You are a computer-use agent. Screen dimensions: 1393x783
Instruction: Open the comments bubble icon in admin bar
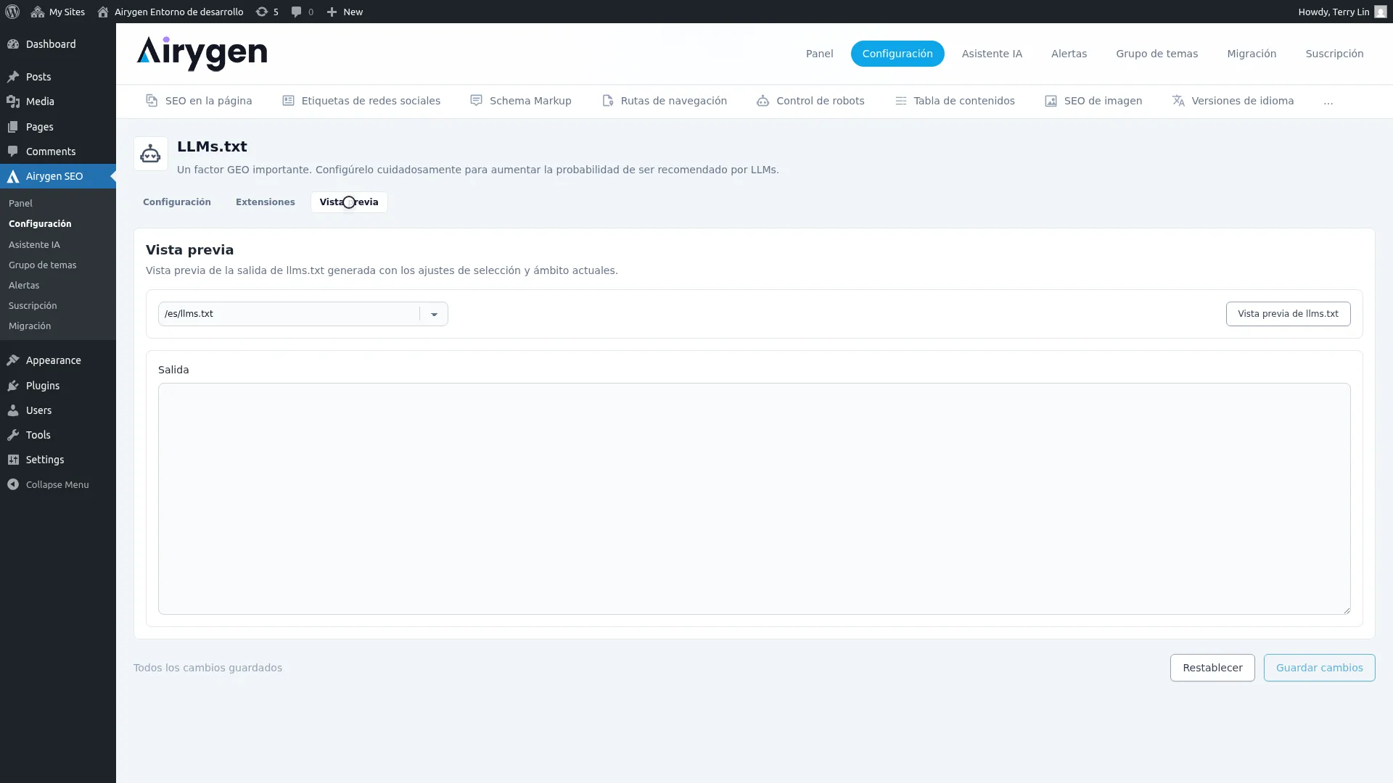[x=296, y=12]
